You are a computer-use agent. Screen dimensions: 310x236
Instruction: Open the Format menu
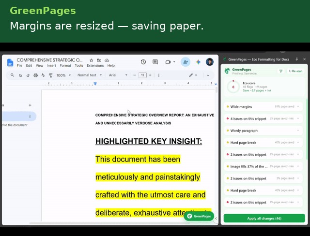pos(65,65)
